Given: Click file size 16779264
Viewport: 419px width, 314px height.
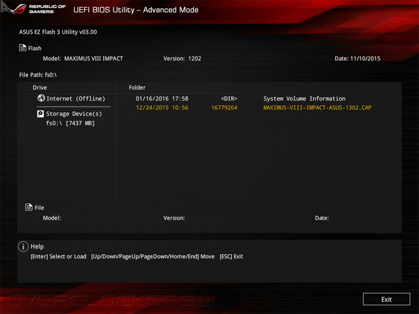Looking at the screenshot, I should coord(224,108).
